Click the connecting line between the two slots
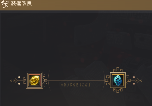 coord(76,80)
